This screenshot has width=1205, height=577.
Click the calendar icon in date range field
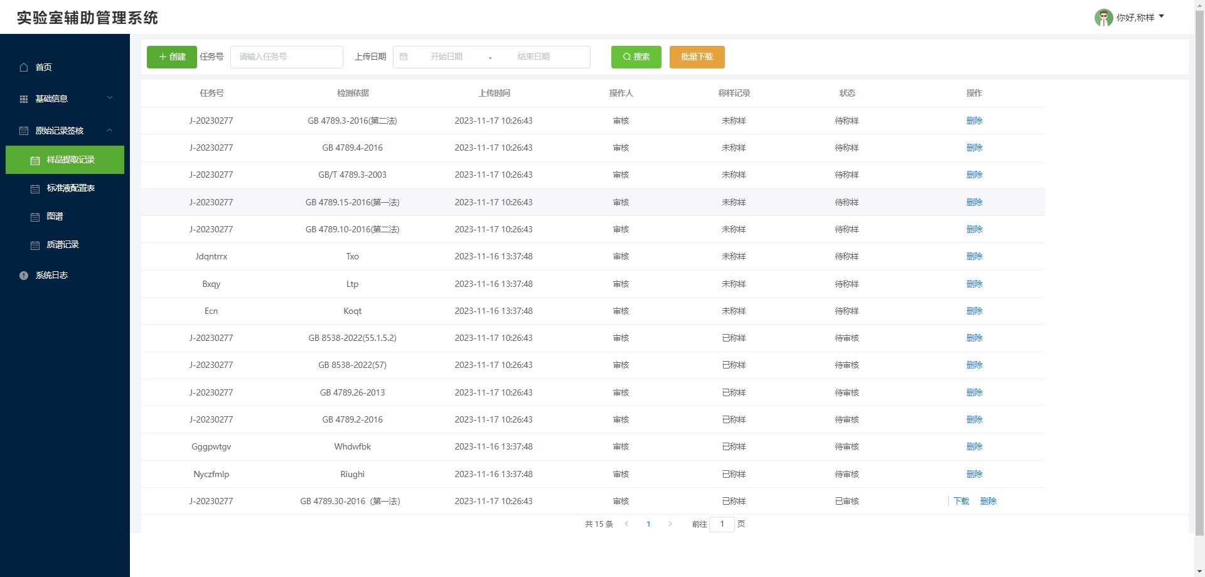coord(404,57)
